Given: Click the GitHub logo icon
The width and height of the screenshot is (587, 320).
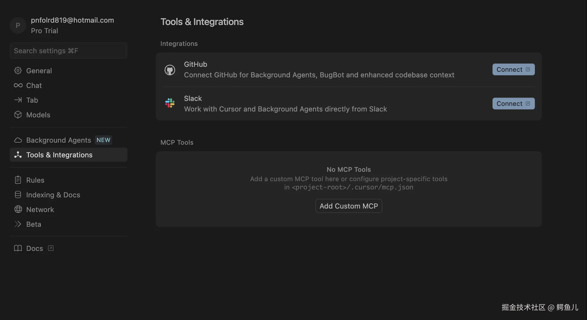Looking at the screenshot, I should coord(170,70).
